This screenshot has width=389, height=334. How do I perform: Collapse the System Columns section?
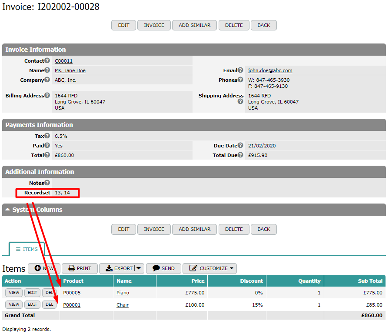[x=8, y=210]
